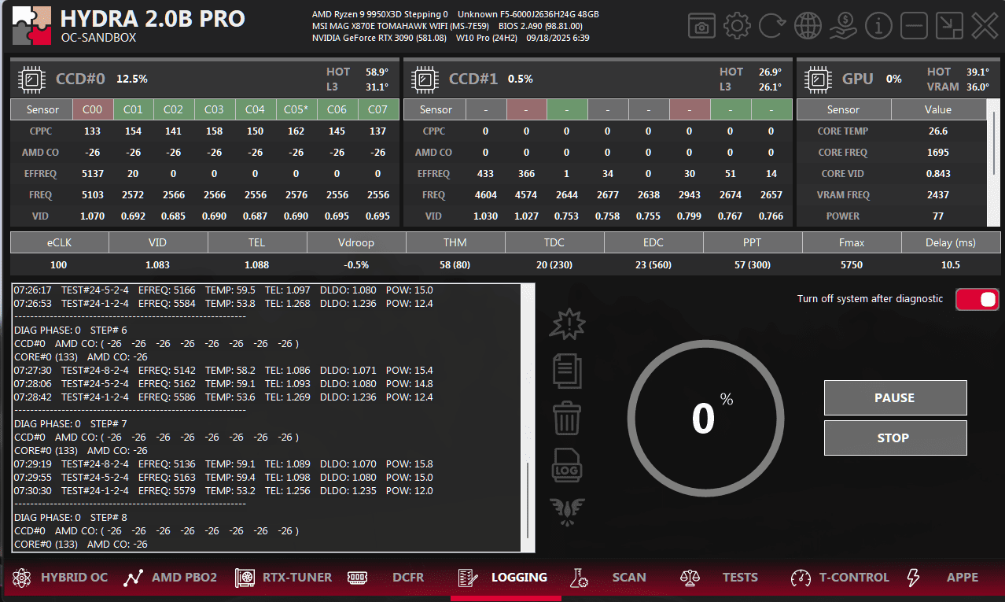Select core C05* column header
1005x602 pixels.
click(x=296, y=110)
